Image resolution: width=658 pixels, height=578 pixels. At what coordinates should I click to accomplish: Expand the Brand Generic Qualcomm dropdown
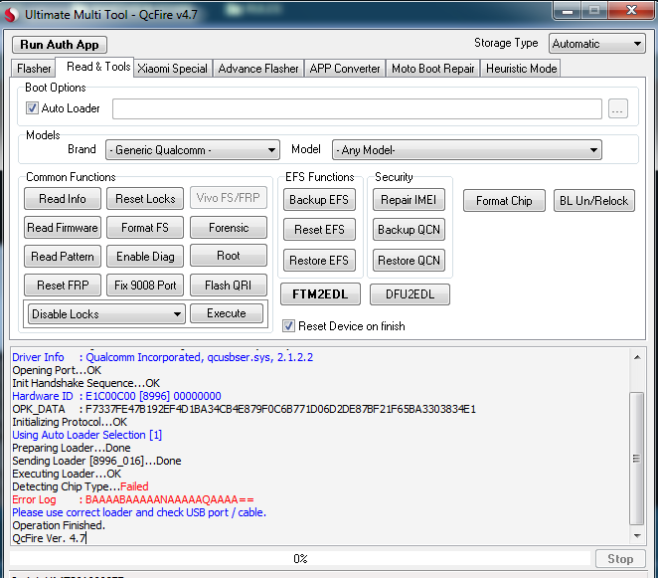click(x=192, y=150)
